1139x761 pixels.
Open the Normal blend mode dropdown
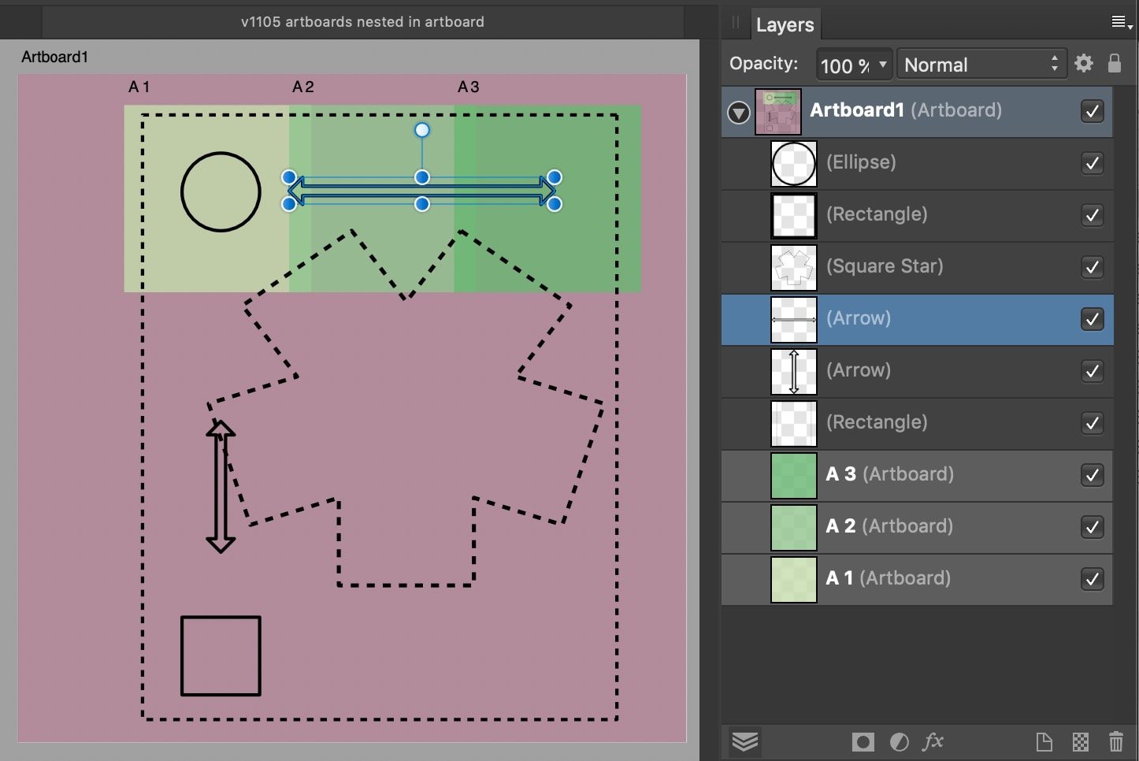click(981, 64)
